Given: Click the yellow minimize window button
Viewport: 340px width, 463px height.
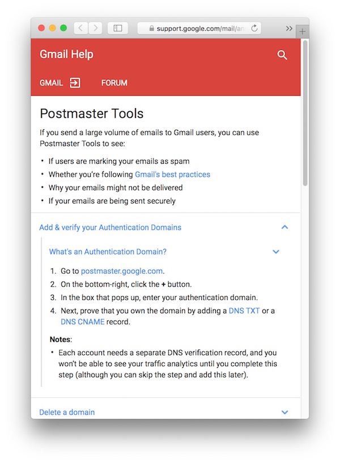Looking at the screenshot, I should (52, 28).
